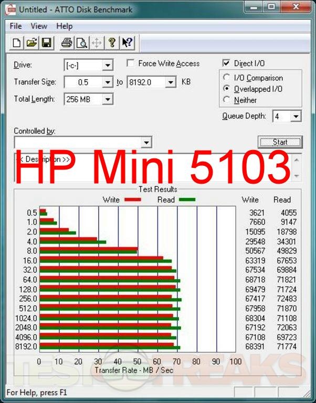Expand the Queue Depth dropdown
This screenshot has height=403, width=316.
pyautogui.click(x=296, y=116)
